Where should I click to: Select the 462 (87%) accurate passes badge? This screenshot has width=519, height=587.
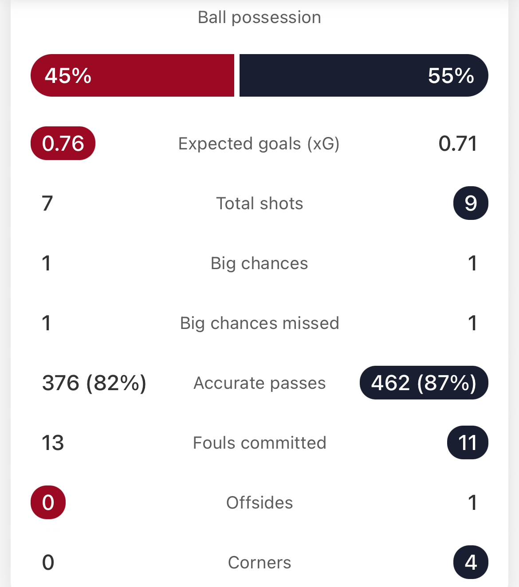pyautogui.click(x=424, y=383)
